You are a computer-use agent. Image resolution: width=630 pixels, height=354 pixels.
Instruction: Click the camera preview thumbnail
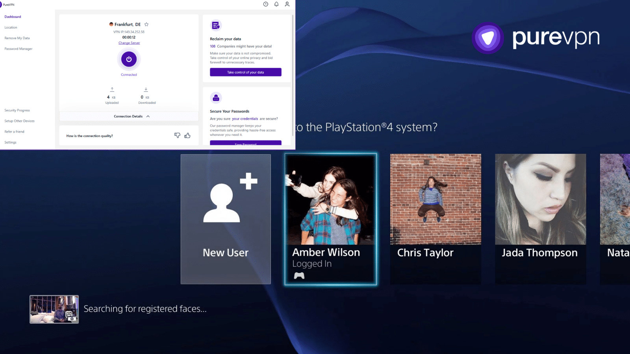(x=54, y=310)
